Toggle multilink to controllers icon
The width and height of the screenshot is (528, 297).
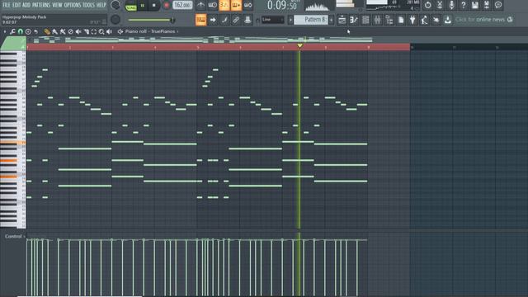tap(247, 20)
